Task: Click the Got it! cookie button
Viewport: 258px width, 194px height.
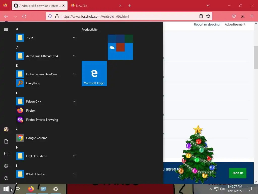Action: point(238,173)
